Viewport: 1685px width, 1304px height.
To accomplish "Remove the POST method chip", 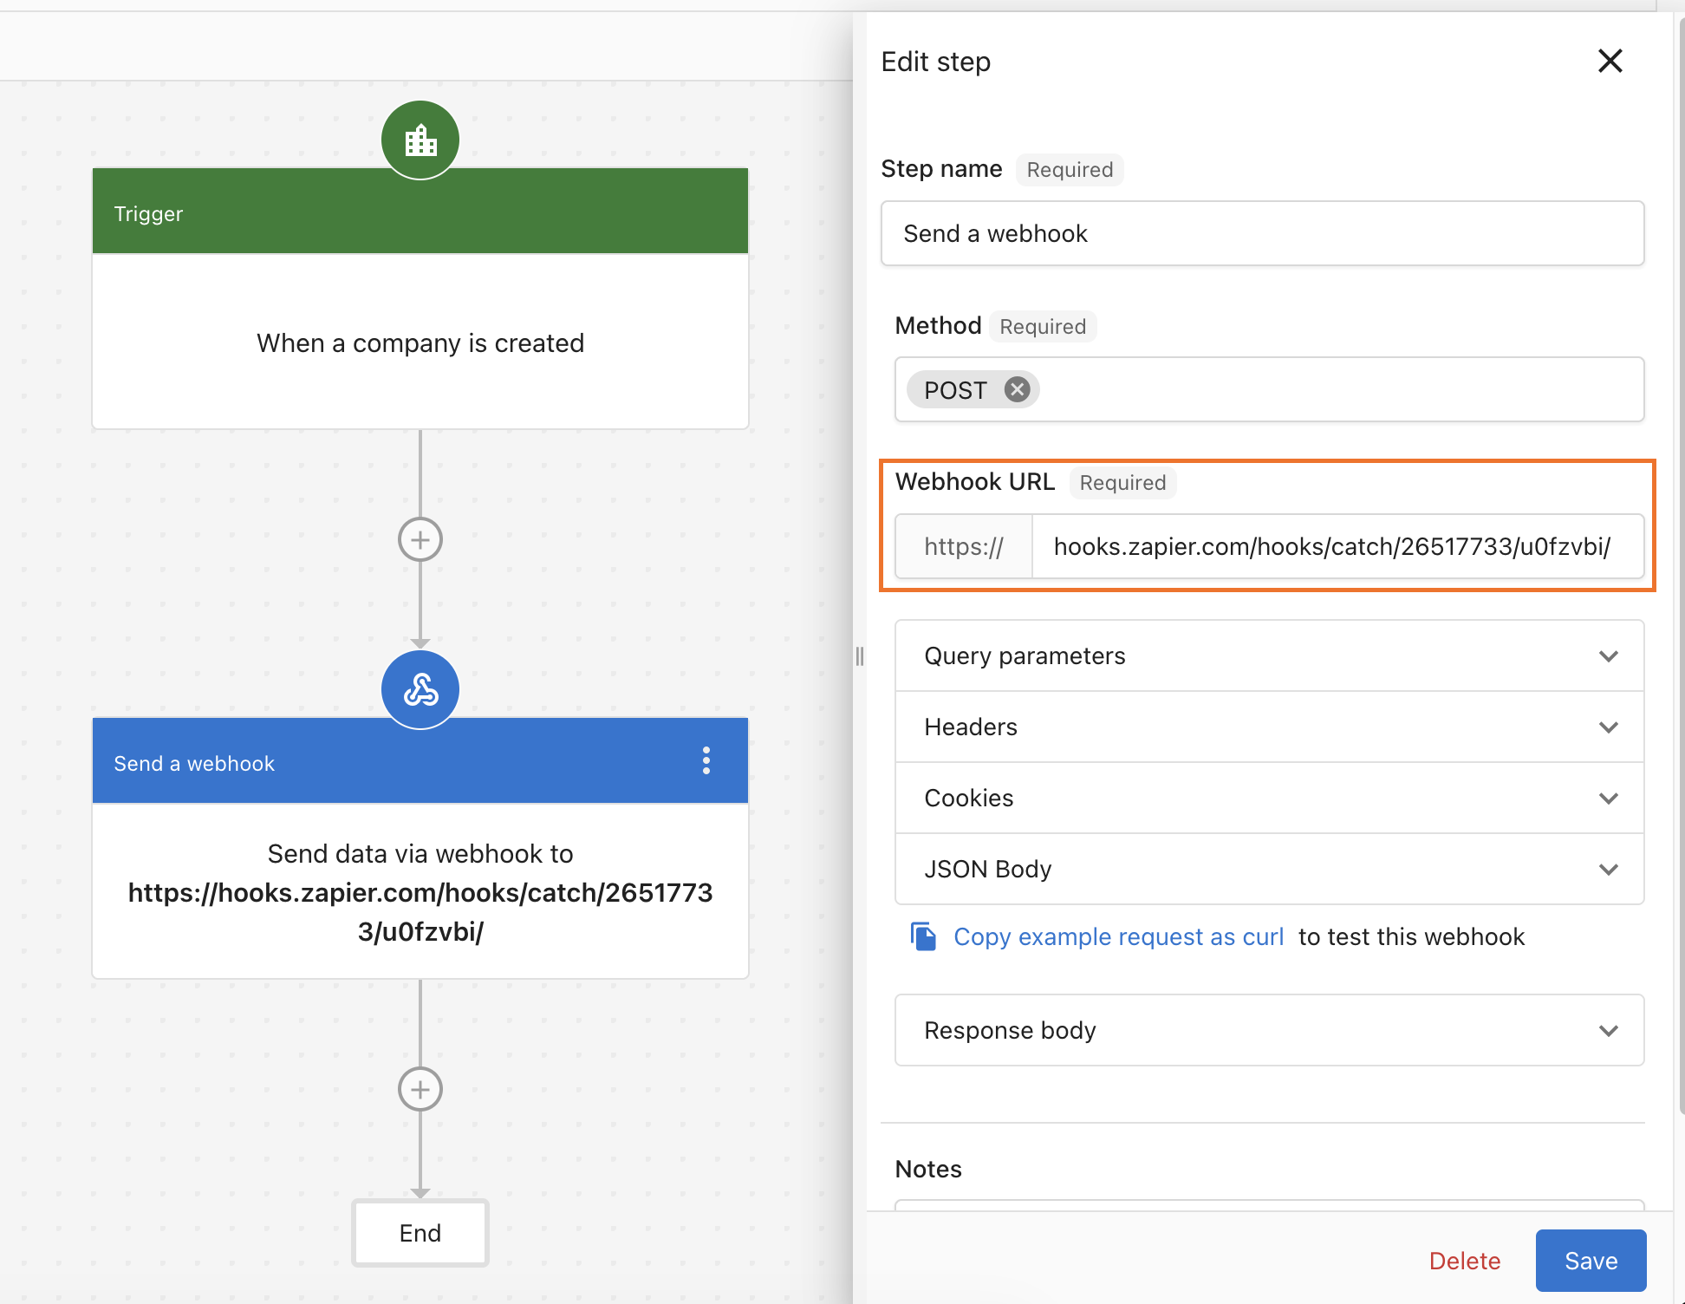I will coord(1018,389).
